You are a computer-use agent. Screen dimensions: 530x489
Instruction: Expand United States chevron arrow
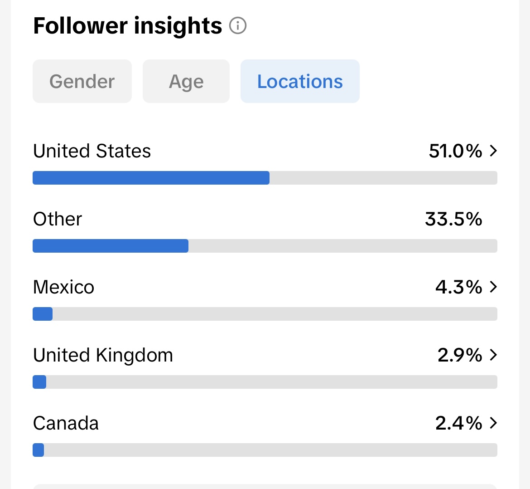pos(493,151)
